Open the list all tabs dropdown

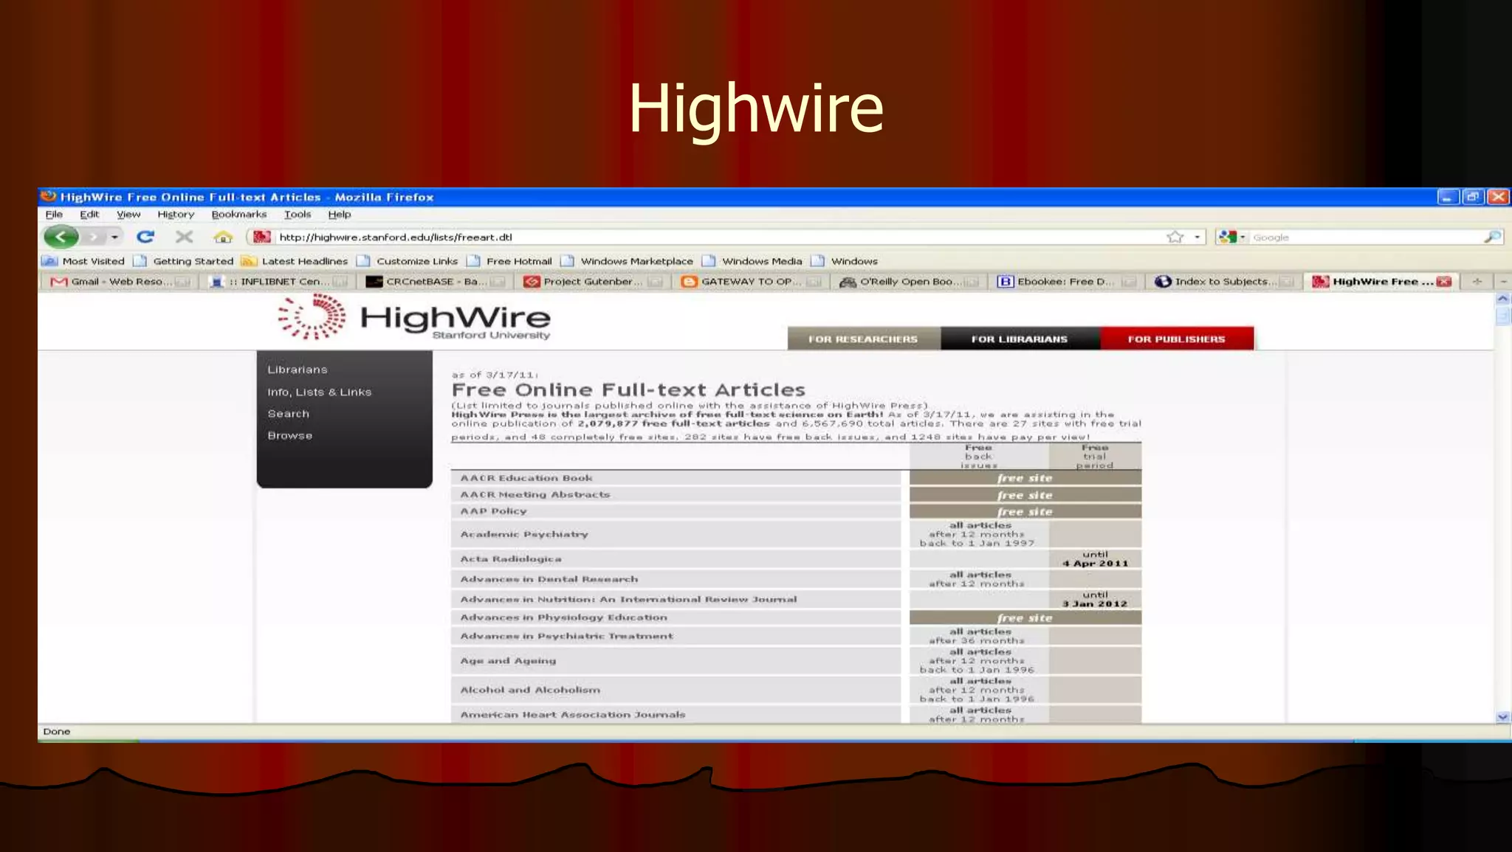[1503, 282]
